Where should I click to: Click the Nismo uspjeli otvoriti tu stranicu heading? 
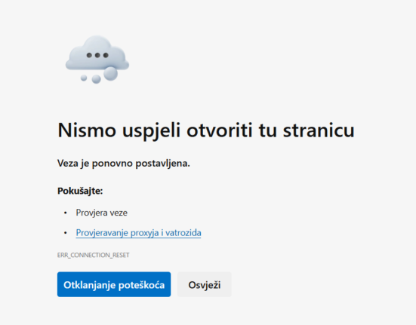click(206, 130)
